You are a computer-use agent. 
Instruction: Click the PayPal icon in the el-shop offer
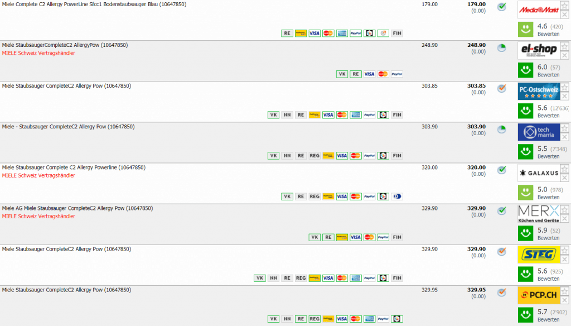[397, 74]
